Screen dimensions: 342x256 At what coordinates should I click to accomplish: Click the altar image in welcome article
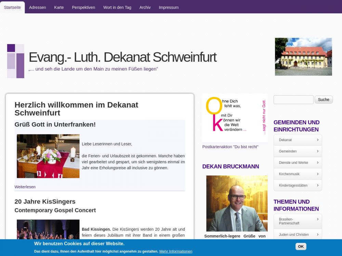click(x=48, y=156)
